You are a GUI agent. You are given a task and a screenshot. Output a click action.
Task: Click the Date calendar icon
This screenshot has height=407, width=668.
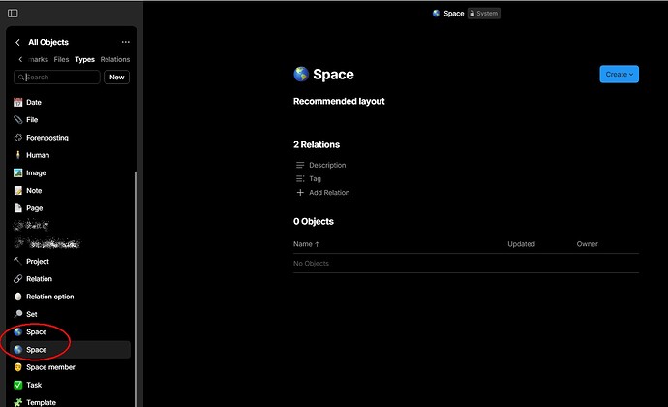click(17, 102)
